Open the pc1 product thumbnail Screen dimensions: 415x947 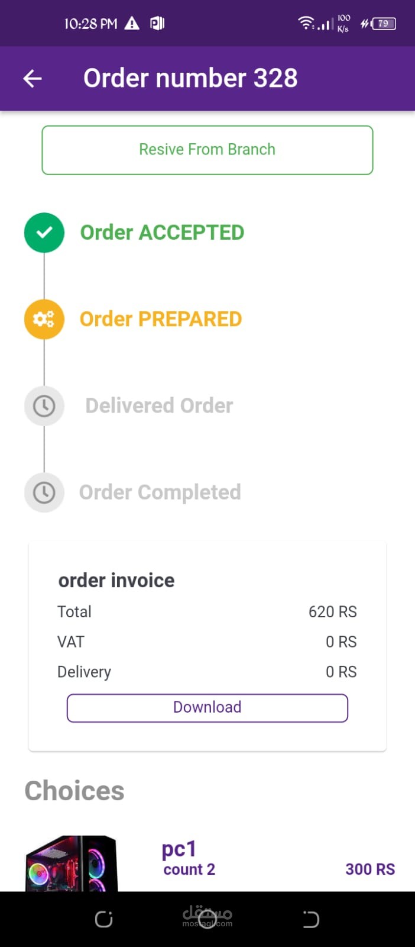(x=71, y=863)
